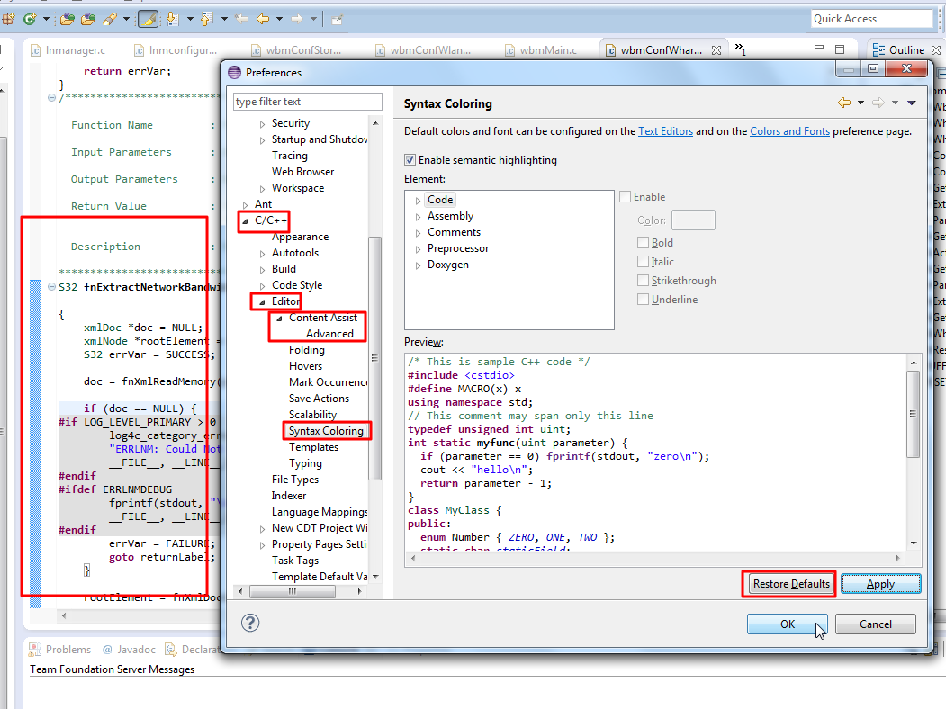946x709 pixels.
Task: Expand the Preprocessor element node
Action: click(x=418, y=249)
